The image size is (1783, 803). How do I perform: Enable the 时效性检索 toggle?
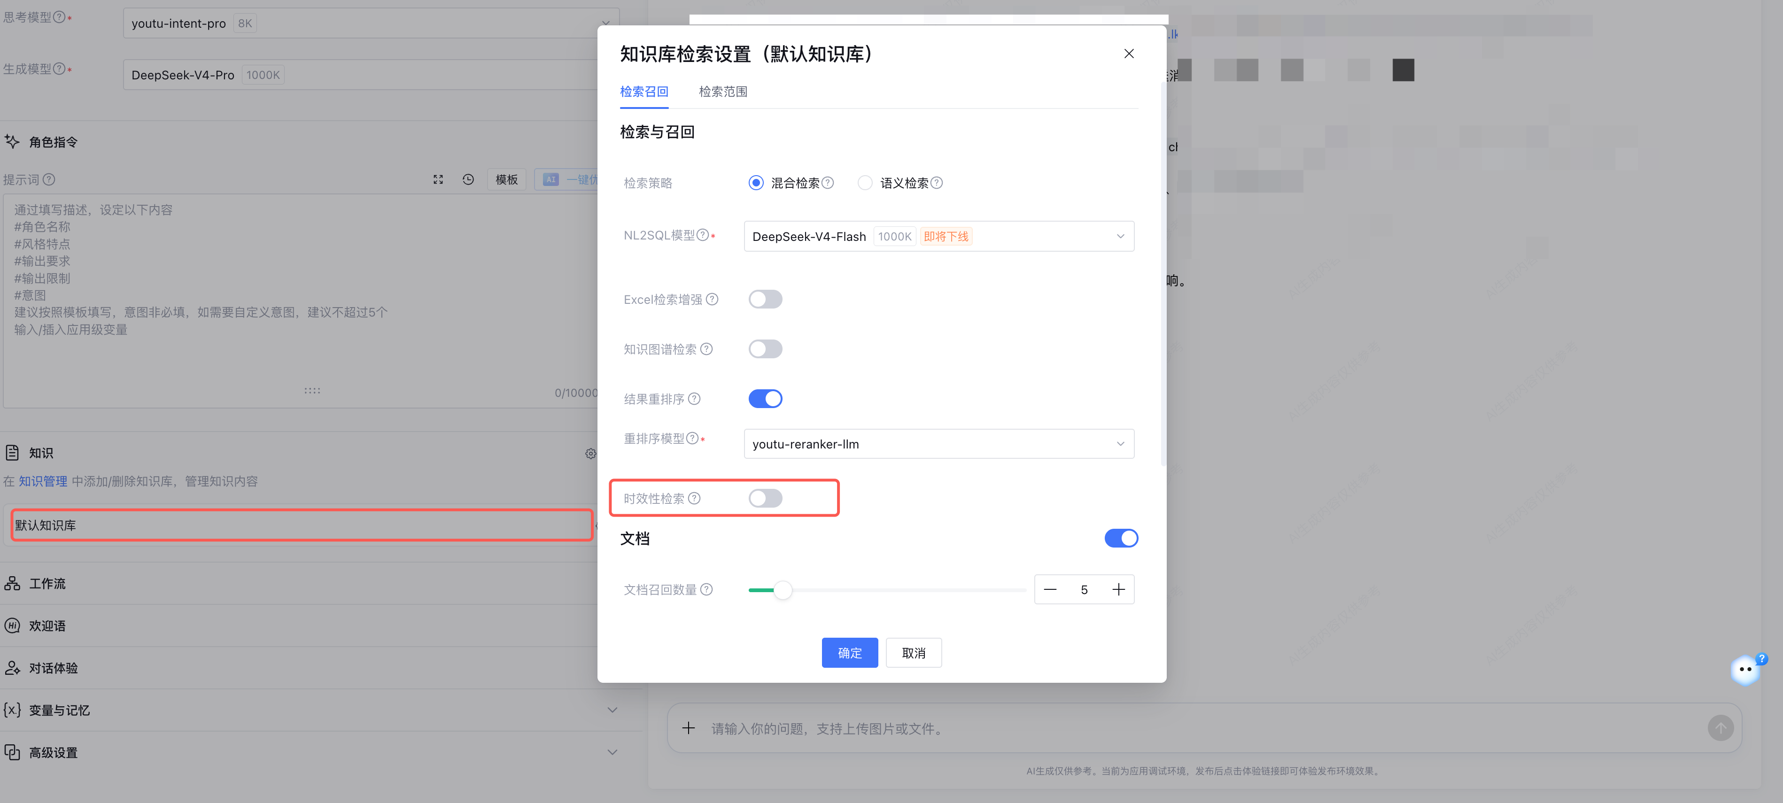(766, 498)
